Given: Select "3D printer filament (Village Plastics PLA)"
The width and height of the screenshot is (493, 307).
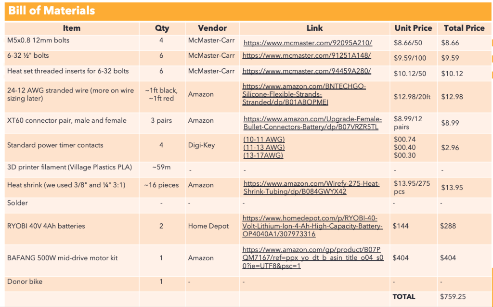Looking at the screenshot, I should point(69,167).
